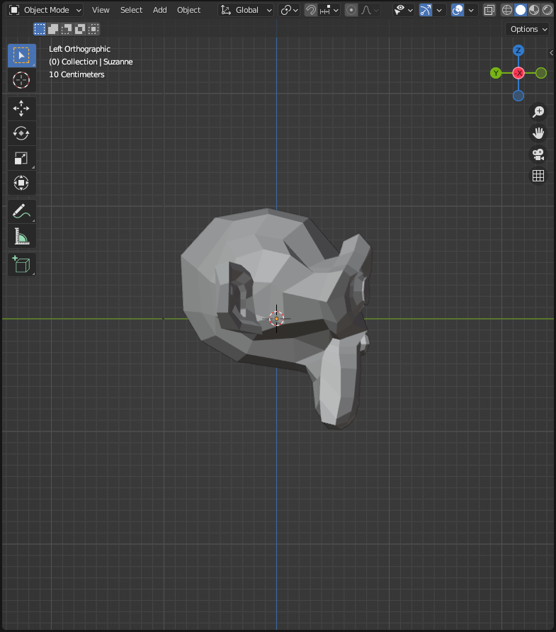Toggle show gizmo button
This screenshot has height=632, width=556.
[x=426, y=10]
